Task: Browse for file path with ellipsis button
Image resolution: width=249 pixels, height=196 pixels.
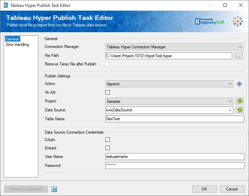Action: point(239,56)
